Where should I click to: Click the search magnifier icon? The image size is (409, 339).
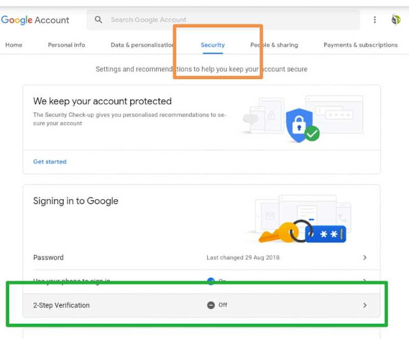click(x=98, y=20)
